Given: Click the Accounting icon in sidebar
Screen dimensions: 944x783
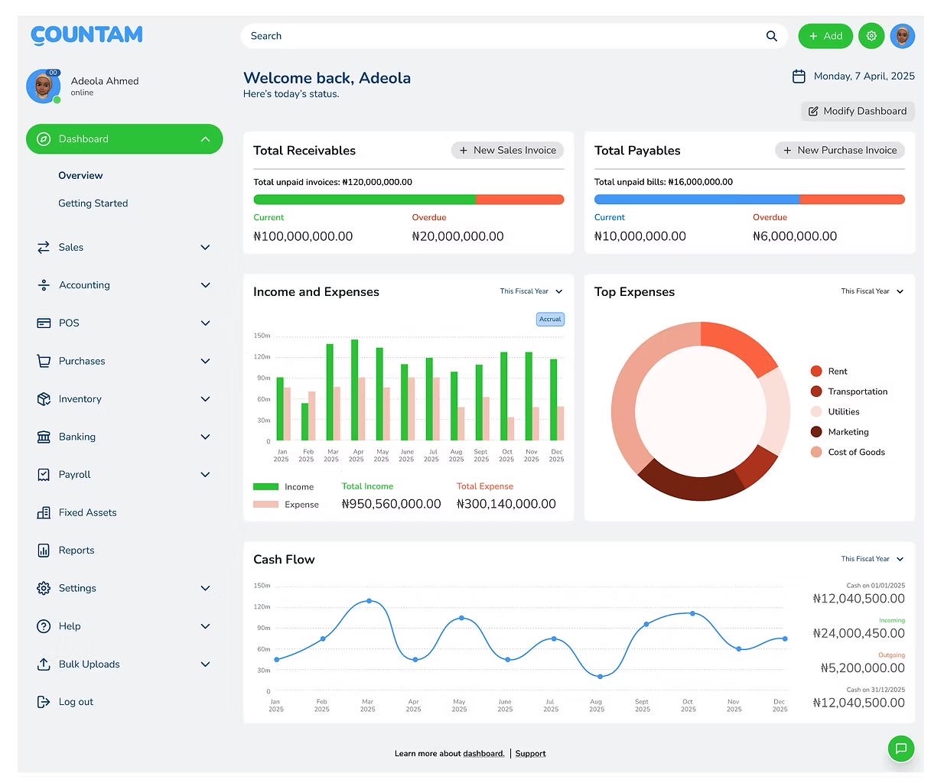Looking at the screenshot, I should pos(44,285).
